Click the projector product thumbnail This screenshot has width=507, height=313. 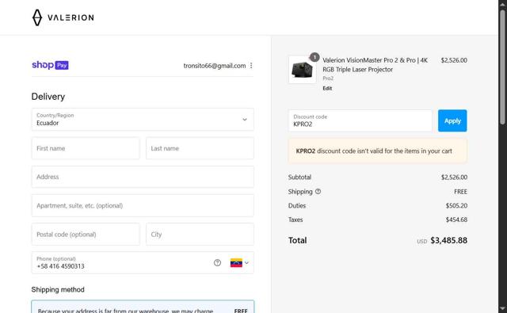point(303,70)
